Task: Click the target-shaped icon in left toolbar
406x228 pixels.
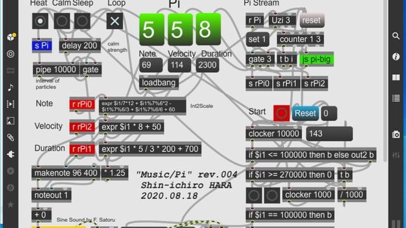Action: tap(11, 54)
